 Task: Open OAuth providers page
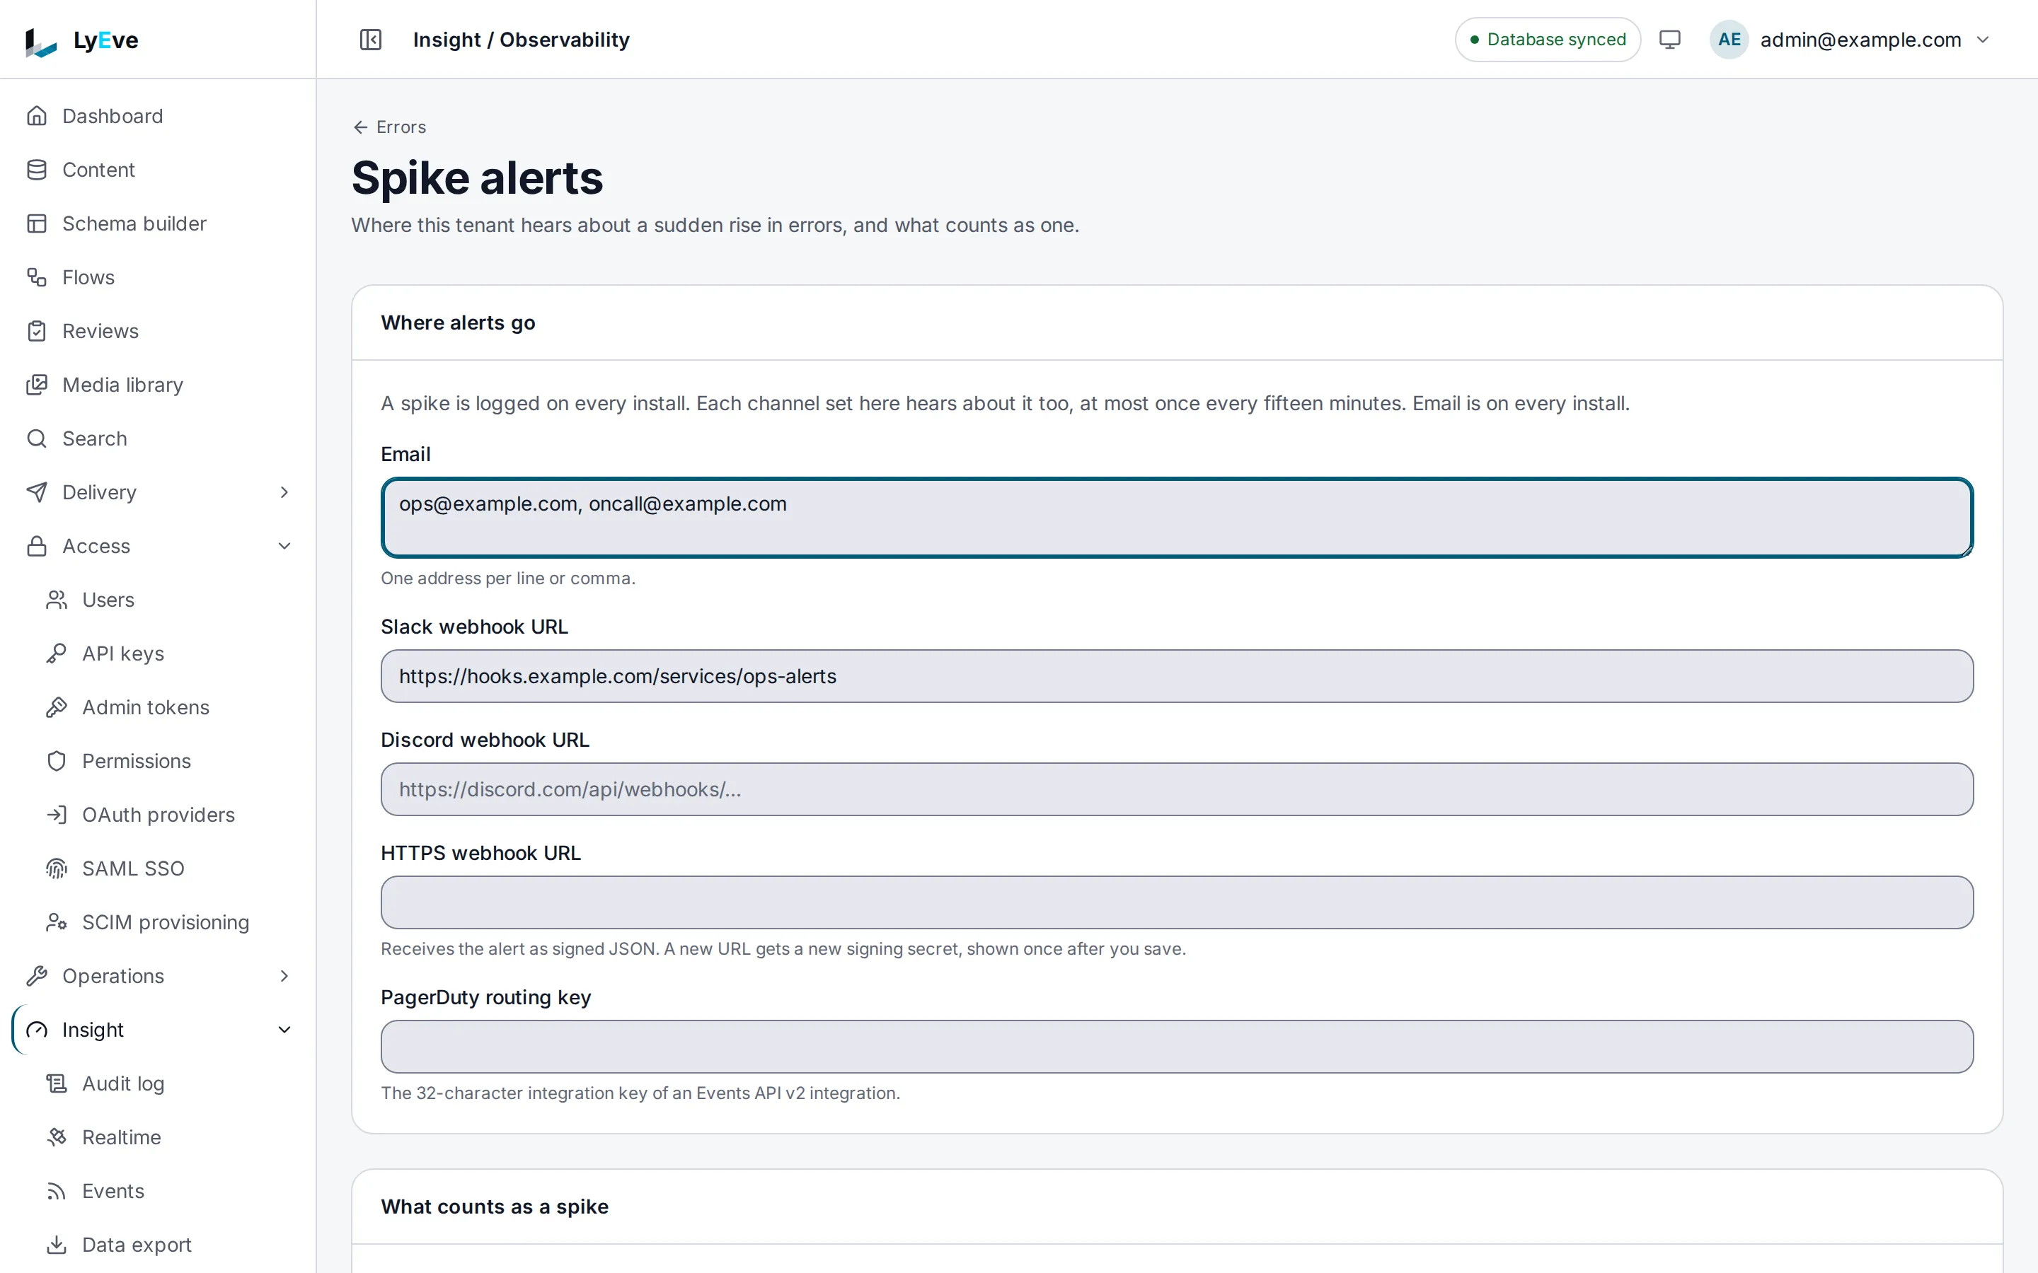click(158, 815)
